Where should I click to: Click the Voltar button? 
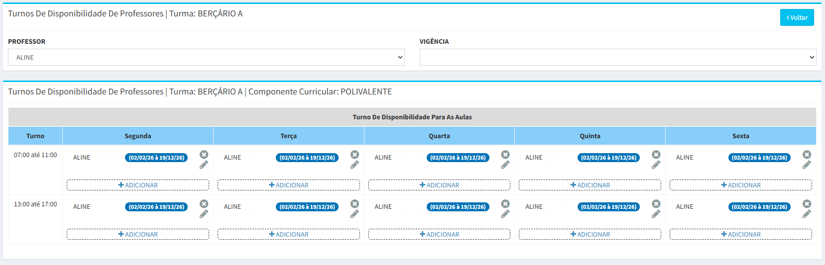pyautogui.click(x=797, y=17)
